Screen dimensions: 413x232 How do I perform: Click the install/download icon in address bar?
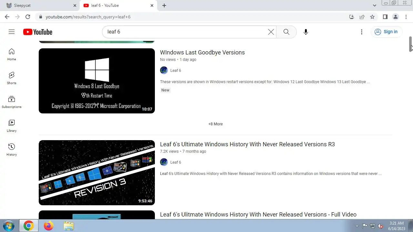pyautogui.click(x=352, y=17)
